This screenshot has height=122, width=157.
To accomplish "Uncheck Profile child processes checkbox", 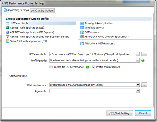I will (x=94, y=67).
